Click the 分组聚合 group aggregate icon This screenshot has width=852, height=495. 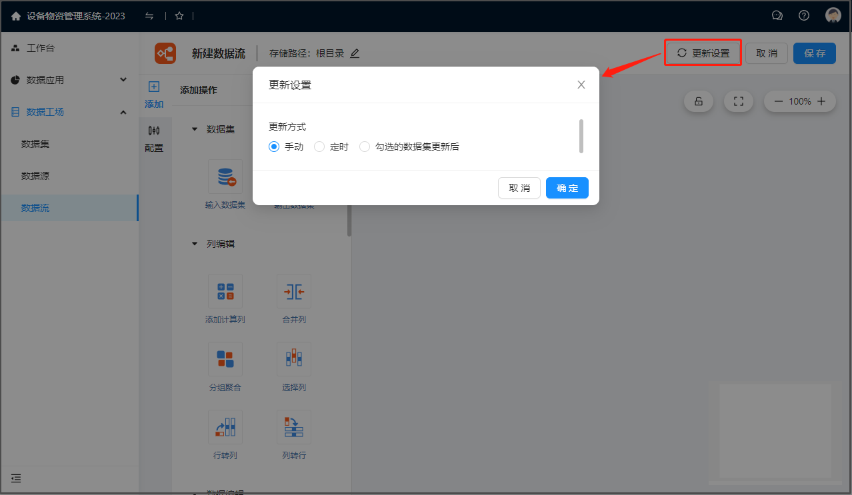(x=225, y=359)
